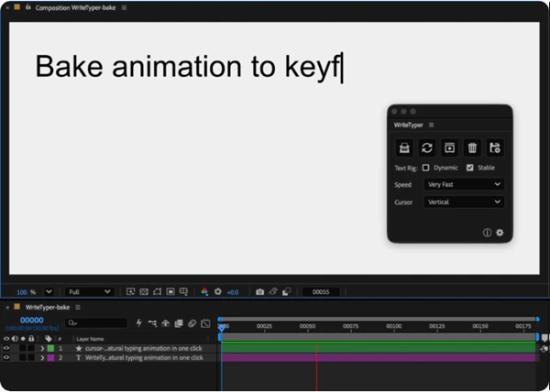Screen dimensions: 550x392
Task: Open the Cursor dropdown set to Vertical
Action: tap(464, 201)
